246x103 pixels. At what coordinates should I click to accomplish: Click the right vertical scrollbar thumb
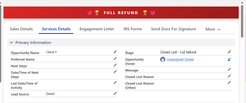(x=242, y=21)
